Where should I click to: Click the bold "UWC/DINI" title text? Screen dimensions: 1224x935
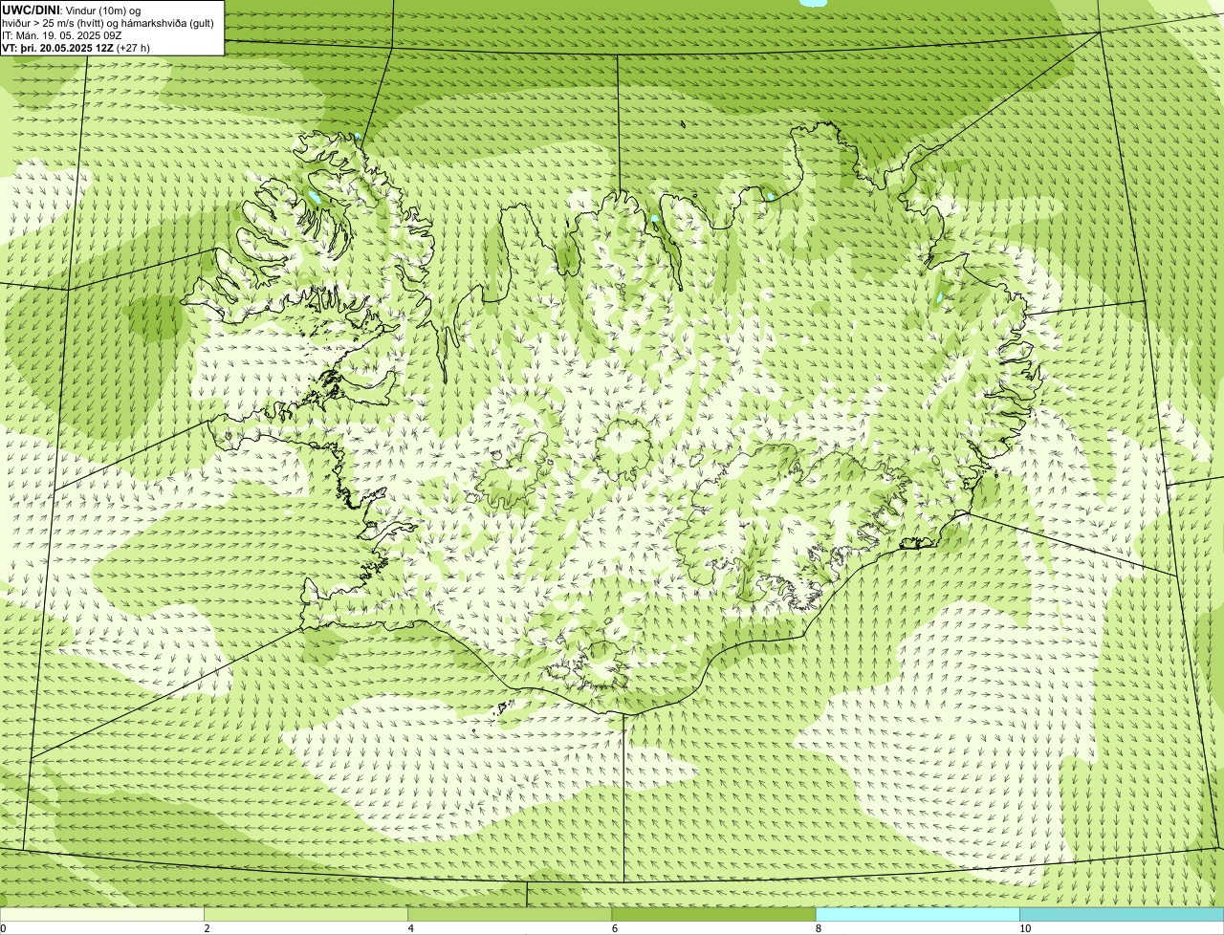(32, 10)
